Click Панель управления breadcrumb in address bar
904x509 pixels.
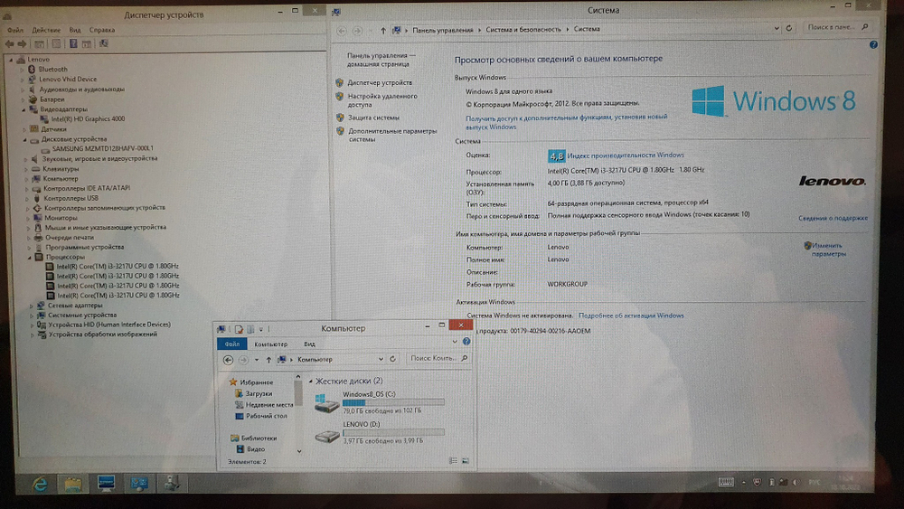(x=442, y=30)
